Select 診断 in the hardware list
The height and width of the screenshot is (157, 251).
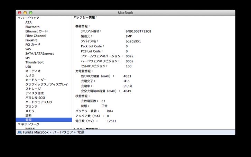tap(28, 116)
